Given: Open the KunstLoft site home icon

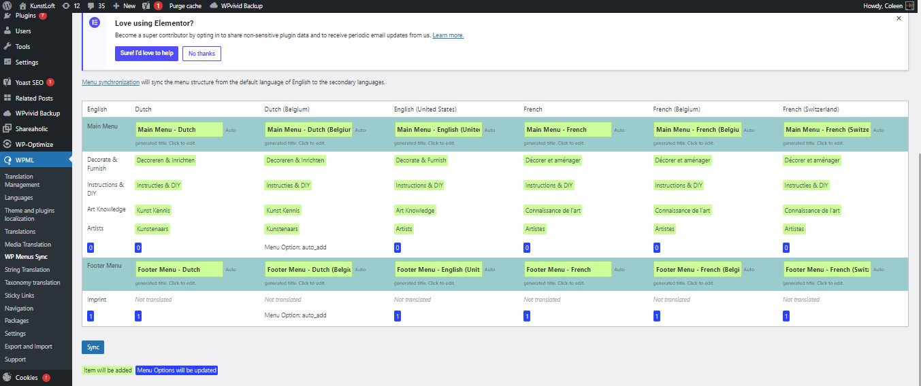Looking at the screenshot, I should point(23,5).
